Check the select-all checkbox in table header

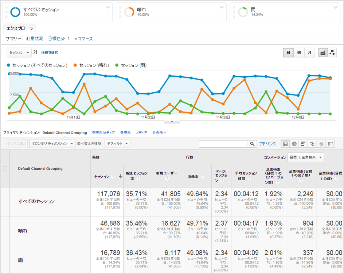coord(5,168)
